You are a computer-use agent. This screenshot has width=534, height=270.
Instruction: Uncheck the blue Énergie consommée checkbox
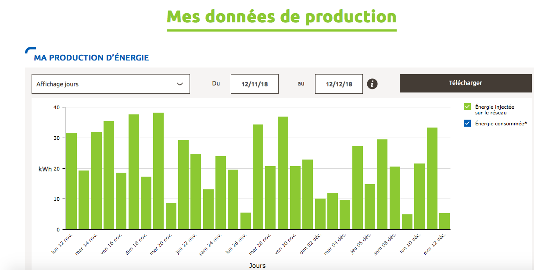tap(467, 124)
